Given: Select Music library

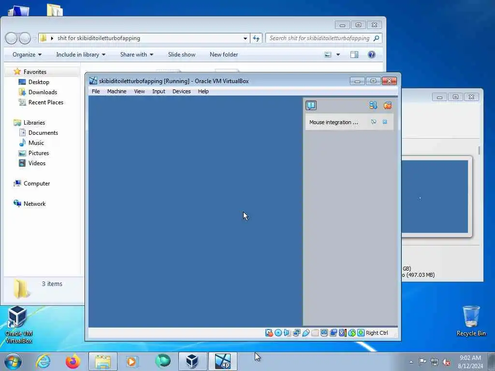Looking at the screenshot, I should pos(36,143).
